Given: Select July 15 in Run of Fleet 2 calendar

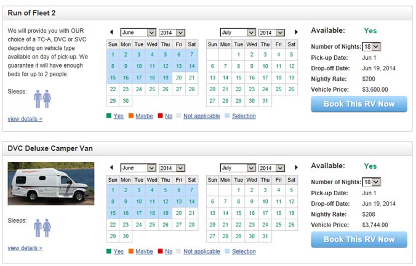Looking at the screenshot, I should [x=239, y=78].
